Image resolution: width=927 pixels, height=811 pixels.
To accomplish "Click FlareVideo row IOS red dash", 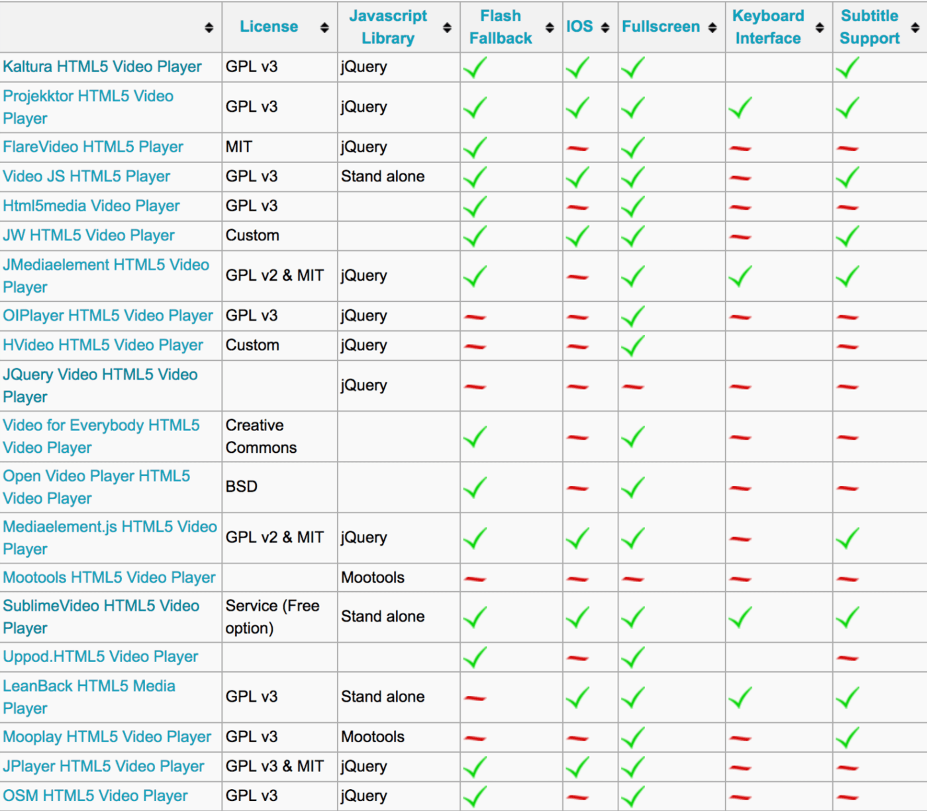I will coord(578,148).
